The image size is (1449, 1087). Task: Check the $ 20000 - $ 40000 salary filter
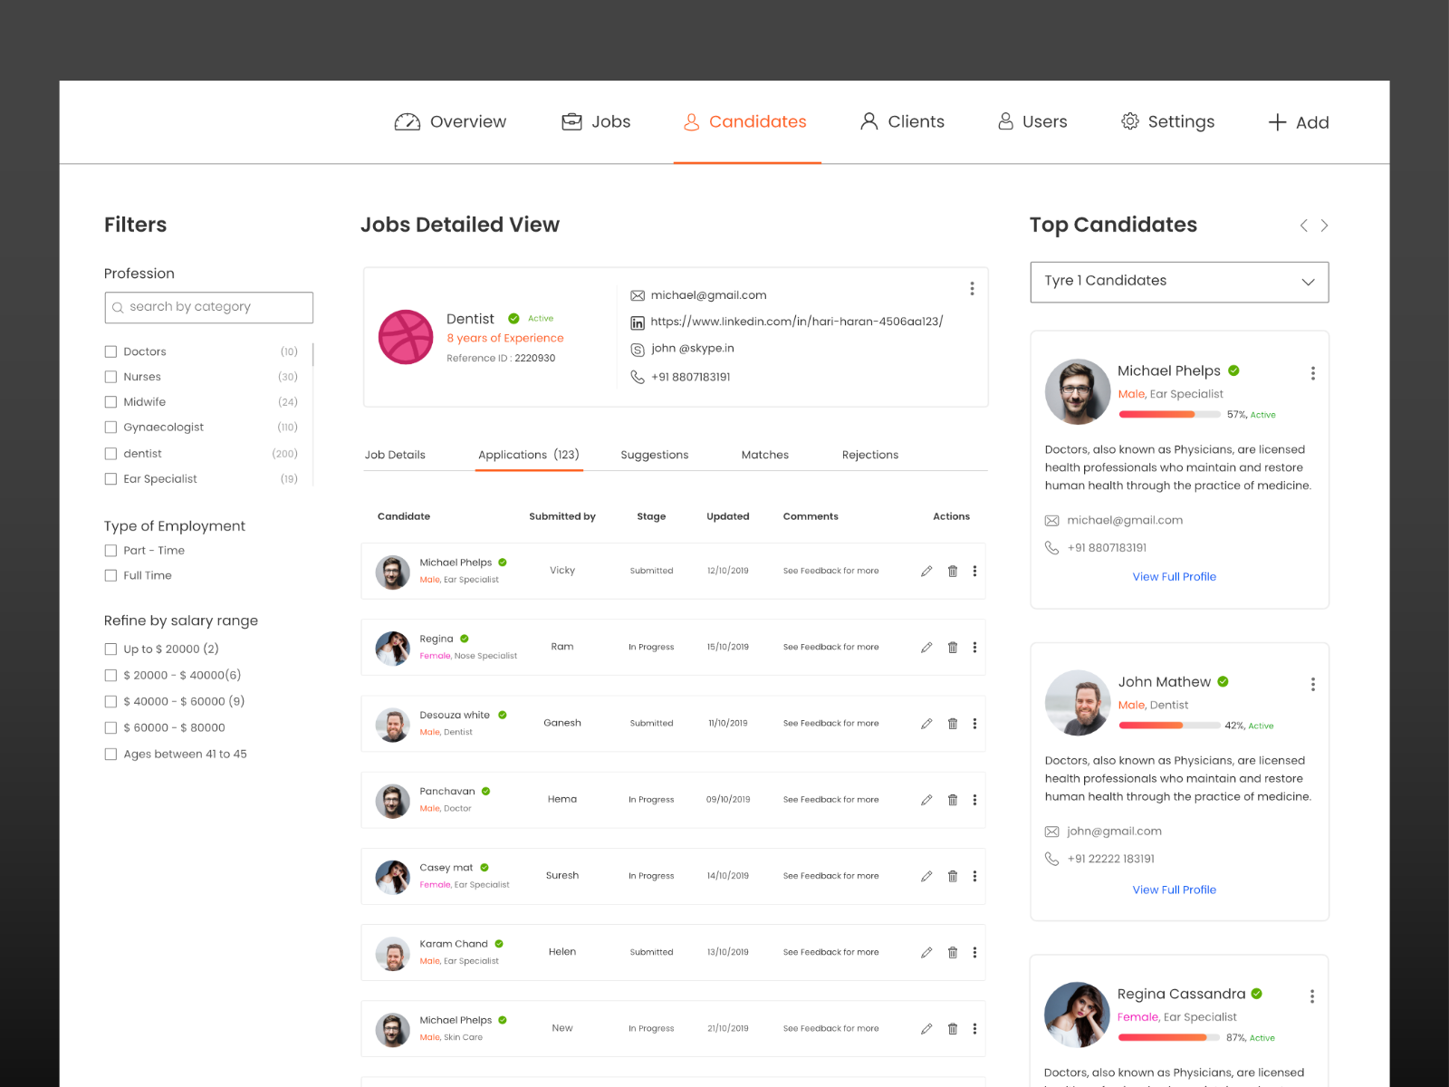click(x=110, y=675)
